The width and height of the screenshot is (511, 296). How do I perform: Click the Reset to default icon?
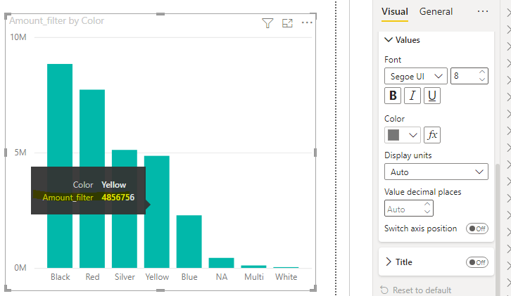pos(384,290)
